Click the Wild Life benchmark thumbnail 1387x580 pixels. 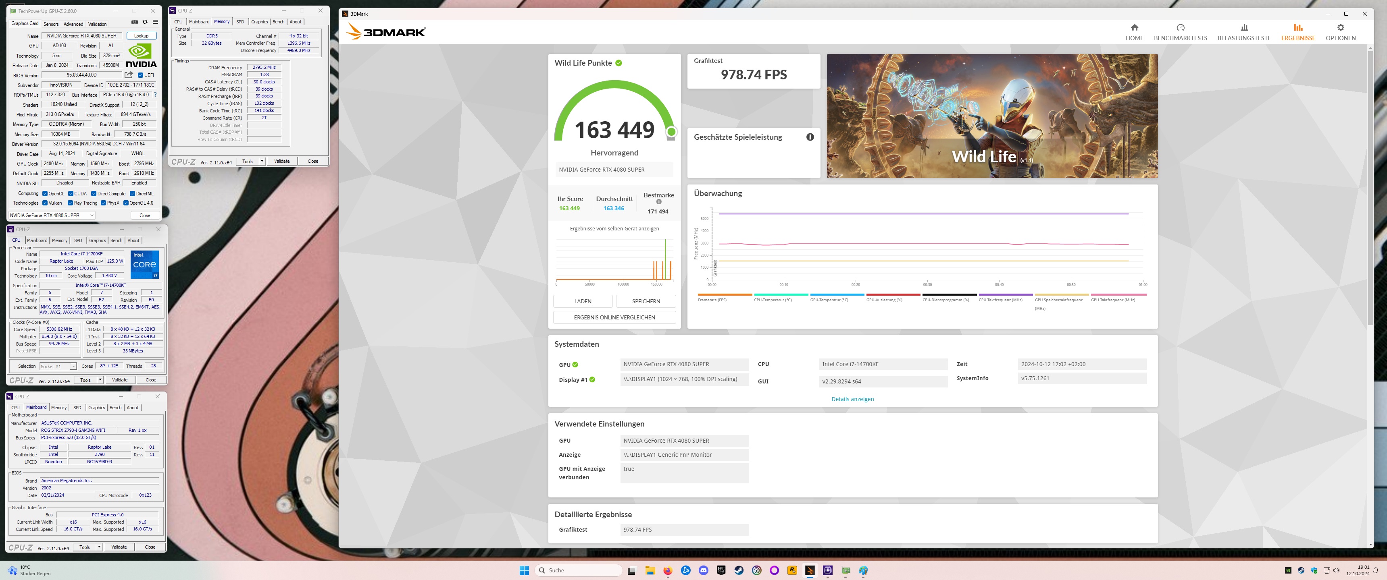click(992, 116)
